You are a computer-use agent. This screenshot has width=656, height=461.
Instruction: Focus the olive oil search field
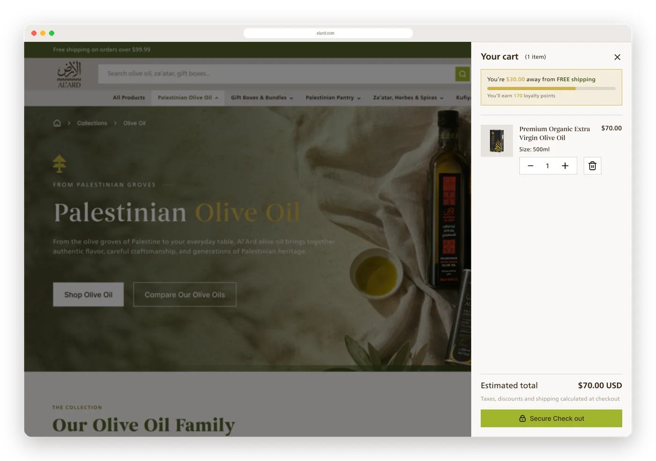tap(276, 74)
